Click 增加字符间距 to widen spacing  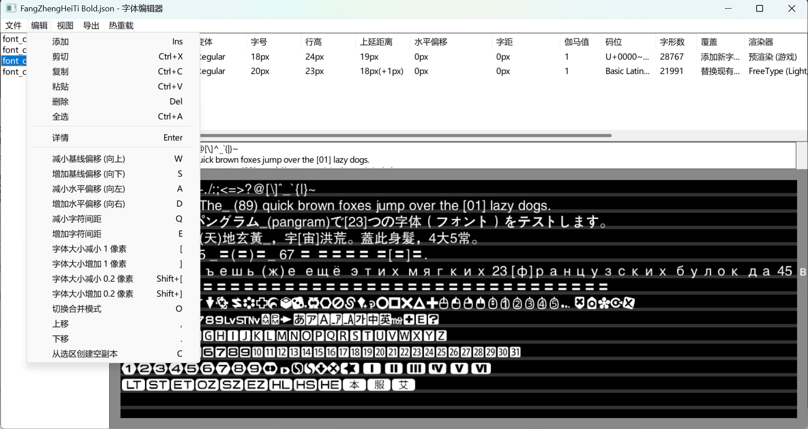point(76,234)
